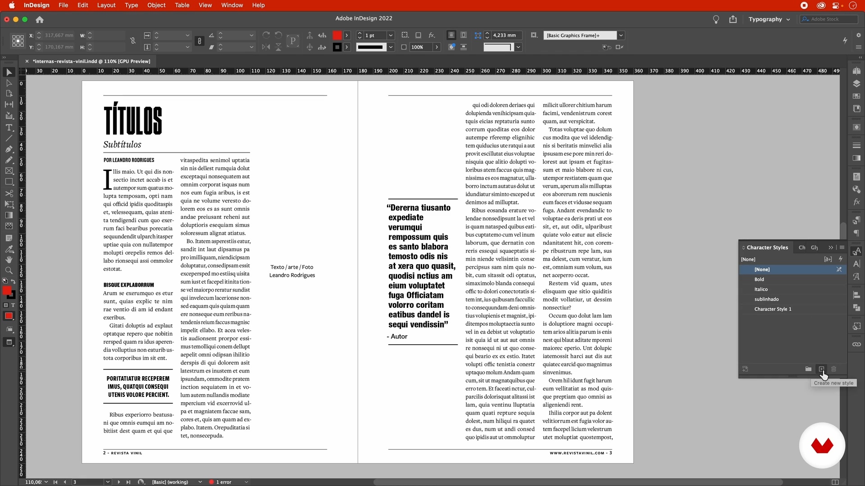
Task: Apply the Italico character style
Action: [792, 289]
